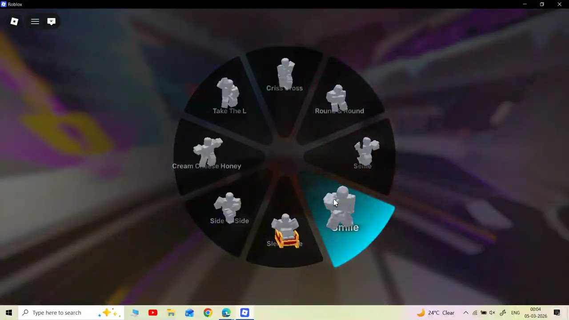Screen dimensions: 569x320
Task: Toggle the Roblox chat window icon
Action: click(x=52, y=21)
